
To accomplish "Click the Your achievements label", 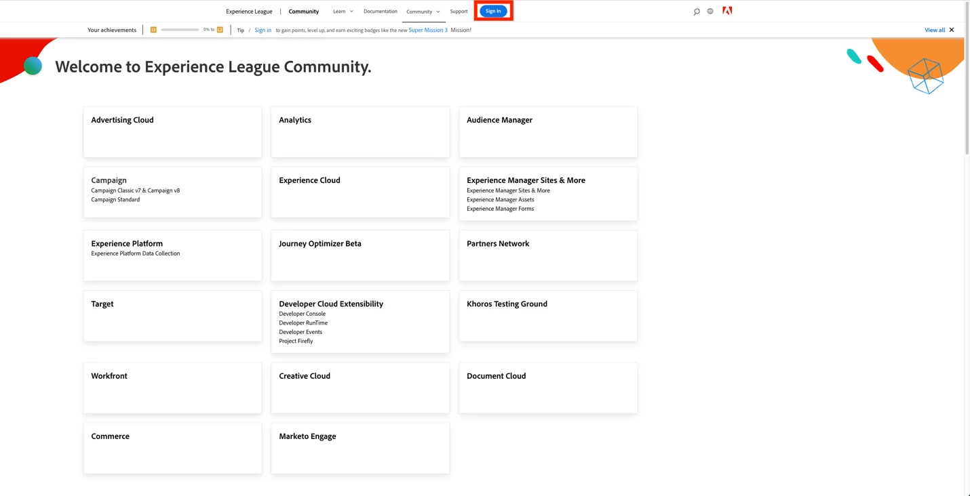I will click(x=112, y=30).
